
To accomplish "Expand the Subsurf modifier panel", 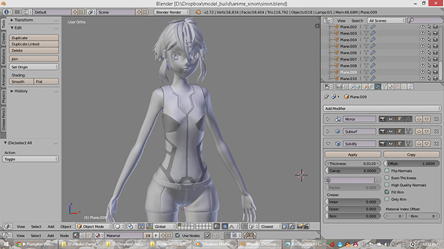I will coord(328,131).
